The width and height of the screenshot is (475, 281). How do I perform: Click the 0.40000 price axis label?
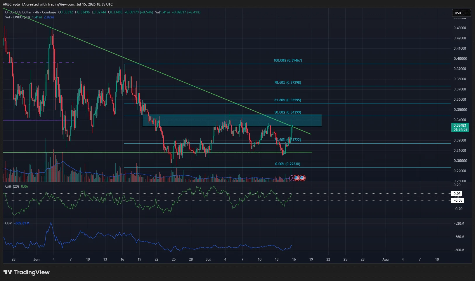[x=460, y=59]
